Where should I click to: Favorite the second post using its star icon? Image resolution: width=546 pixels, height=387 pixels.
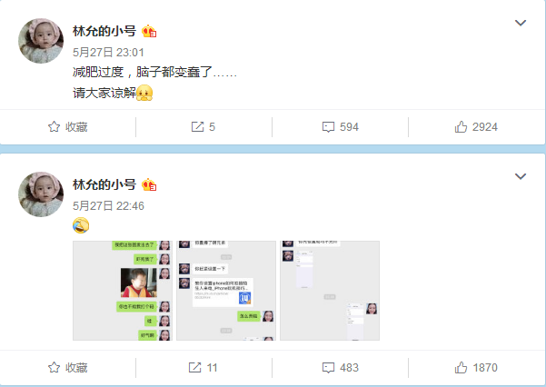click(67, 368)
